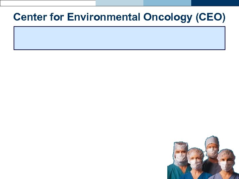Click the pale blue top bar segment
This screenshot has width=239, height=179.
tap(119, 3)
